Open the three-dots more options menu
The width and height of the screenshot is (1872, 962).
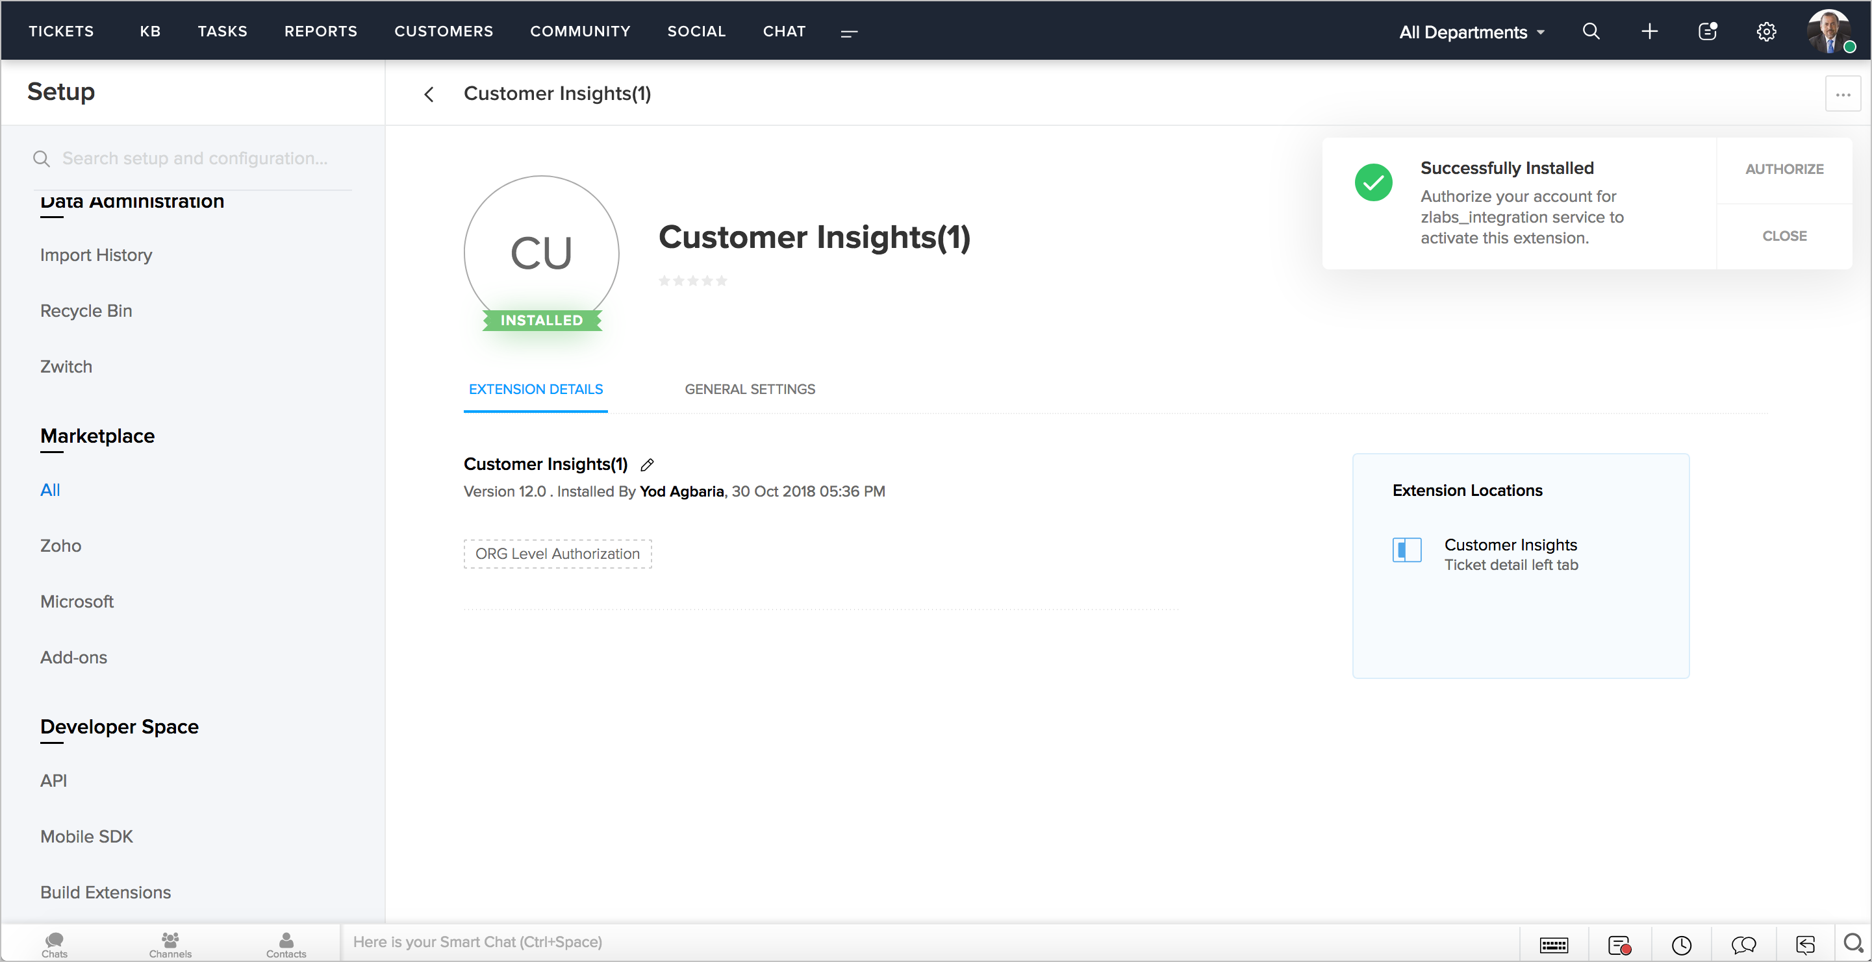(x=1842, y=94)
